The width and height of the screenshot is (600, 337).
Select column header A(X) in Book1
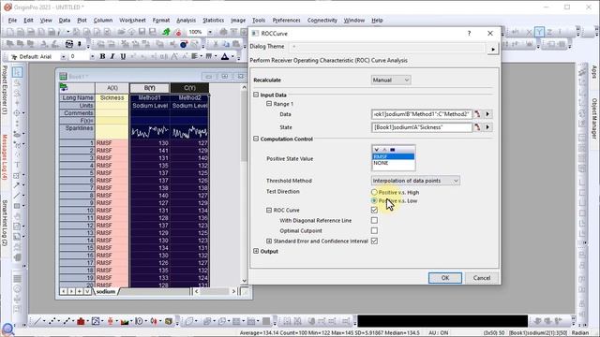pos(112,88)
